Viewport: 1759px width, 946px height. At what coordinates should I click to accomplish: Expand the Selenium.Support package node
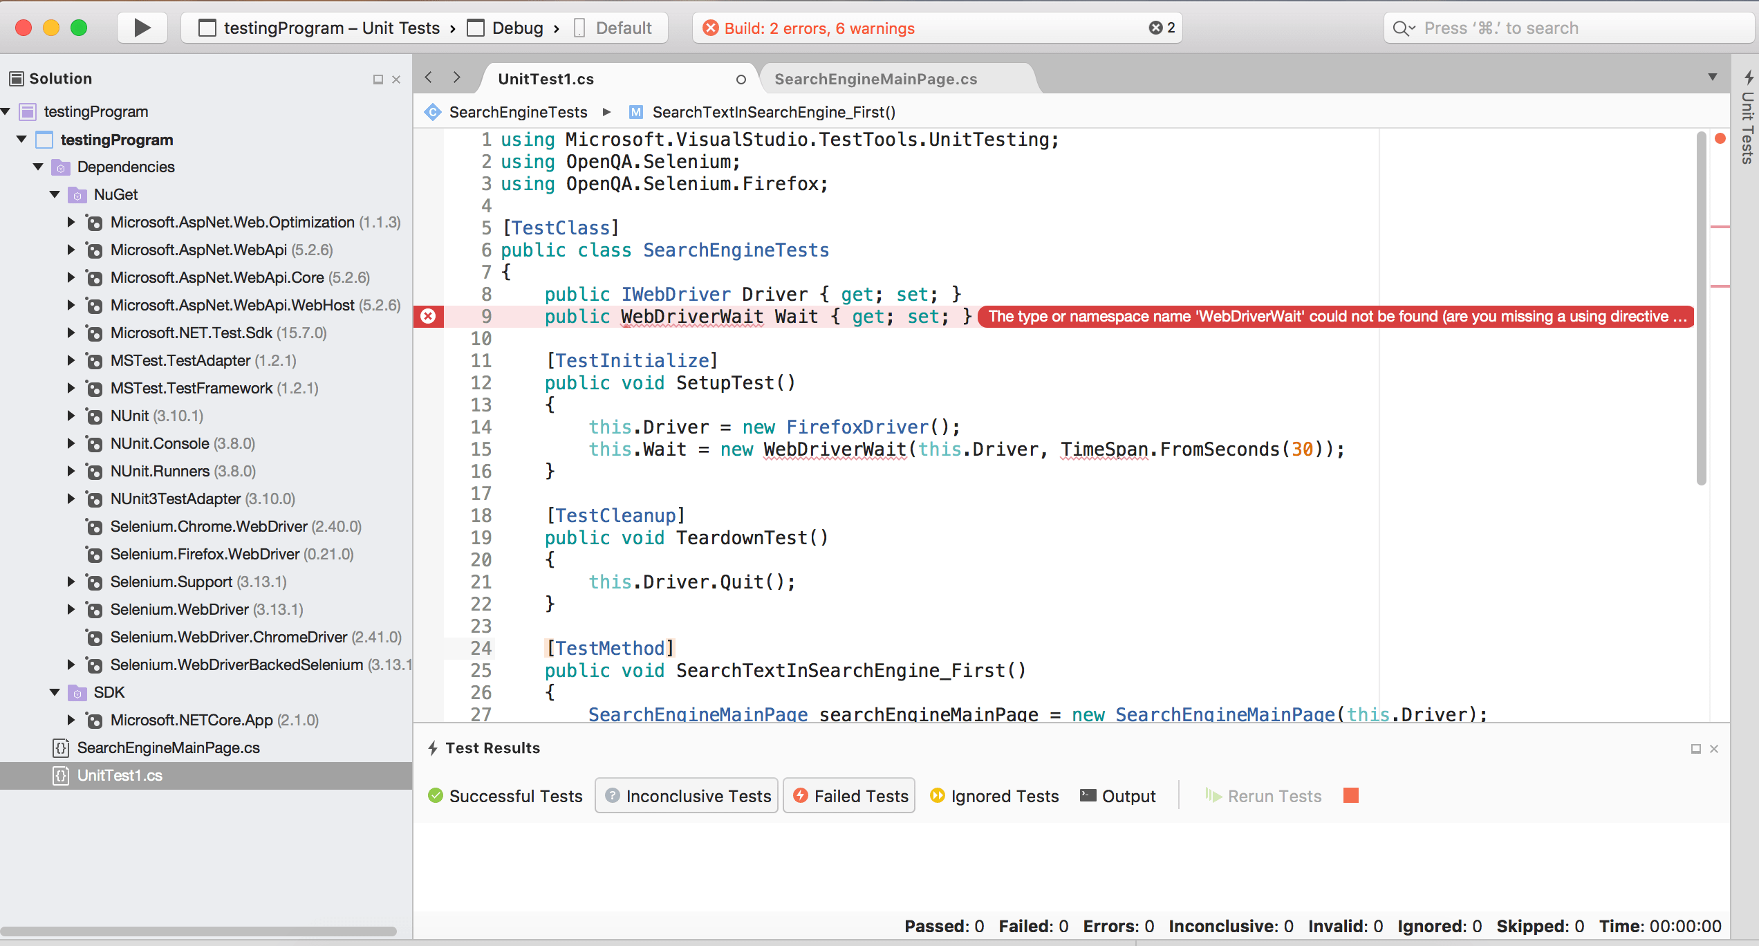tap(71, 582)
